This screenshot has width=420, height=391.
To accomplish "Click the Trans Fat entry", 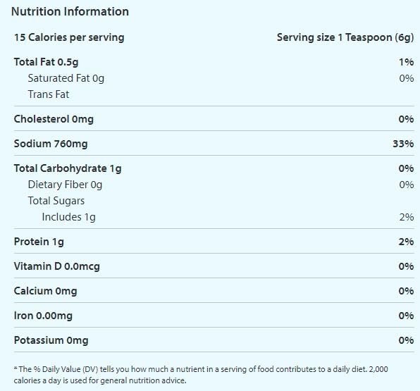I will pos(49,94).
